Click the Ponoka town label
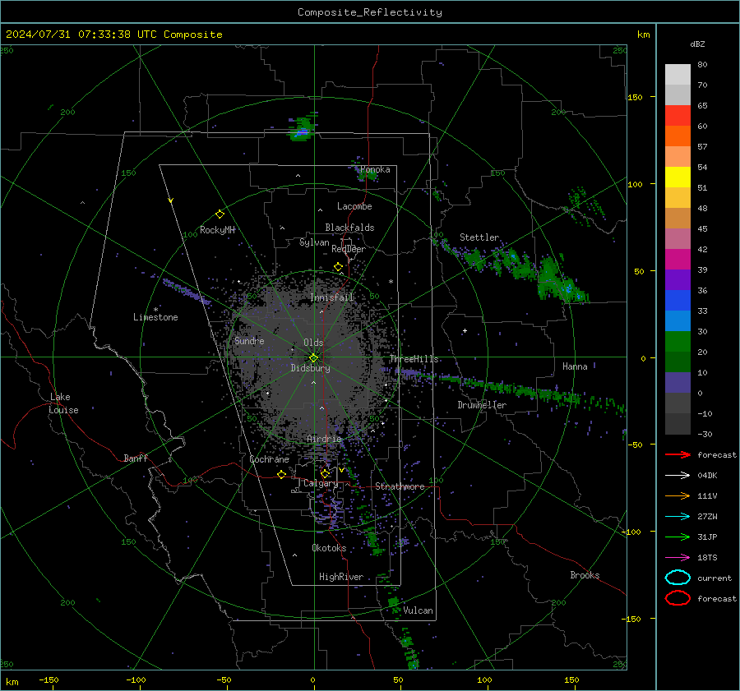The image size is (740, 691). [x=375, y=169]
